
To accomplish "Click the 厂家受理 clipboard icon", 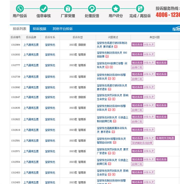I will coord(68,8).
